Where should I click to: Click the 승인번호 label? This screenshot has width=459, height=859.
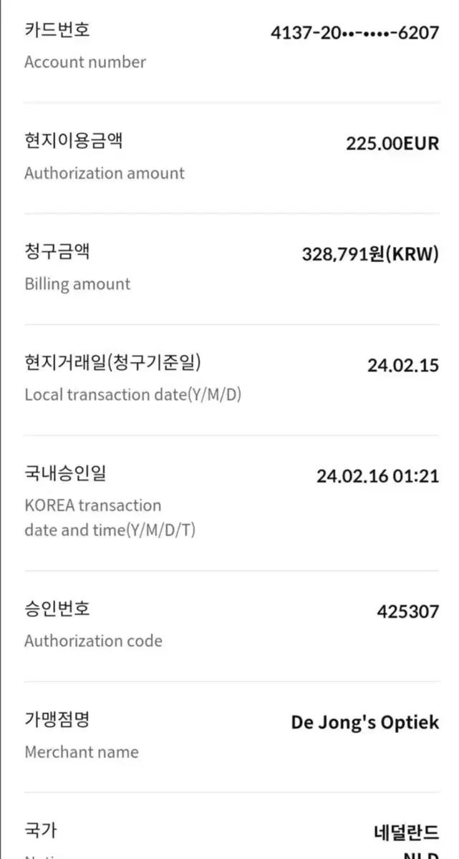[x=57, y=608]
